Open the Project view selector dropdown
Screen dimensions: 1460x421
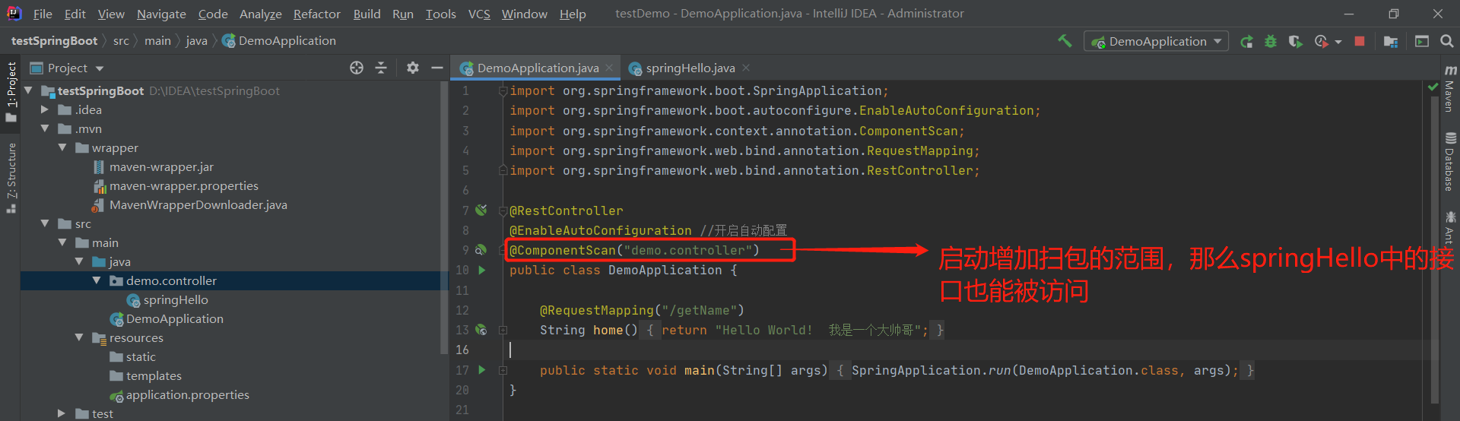point(67,68)
